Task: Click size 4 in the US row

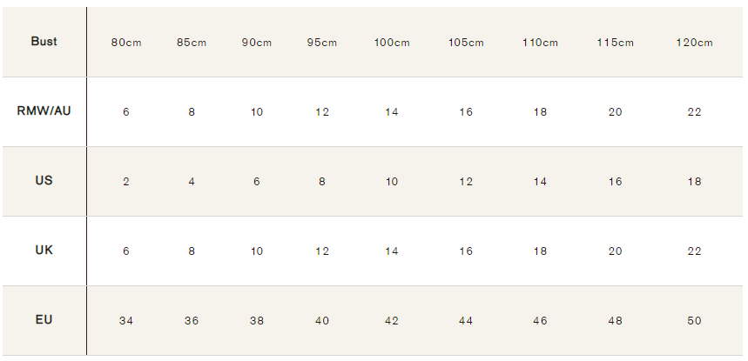Action: (192, 182)
